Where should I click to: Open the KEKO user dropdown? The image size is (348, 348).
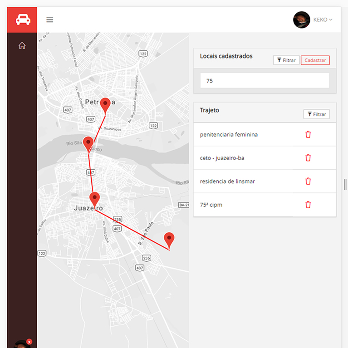tap(323, 20)
